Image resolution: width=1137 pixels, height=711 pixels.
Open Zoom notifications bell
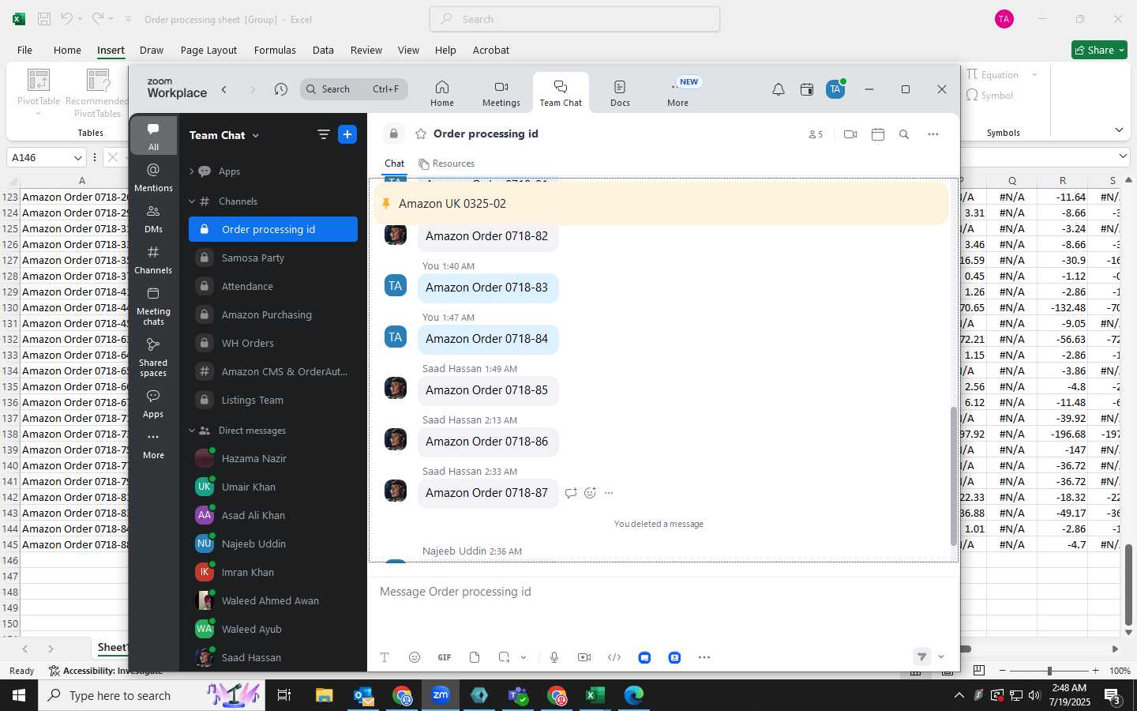pyautogui.click(x=779, y=89)
